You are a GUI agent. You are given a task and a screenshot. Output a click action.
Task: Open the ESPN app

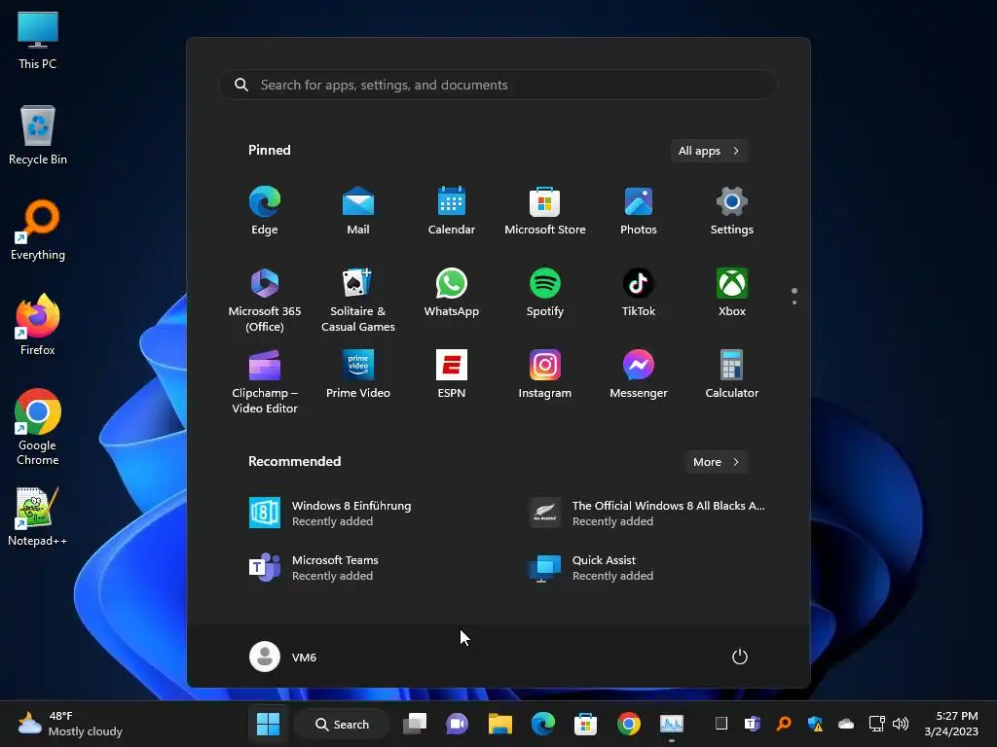pos(452,374)
